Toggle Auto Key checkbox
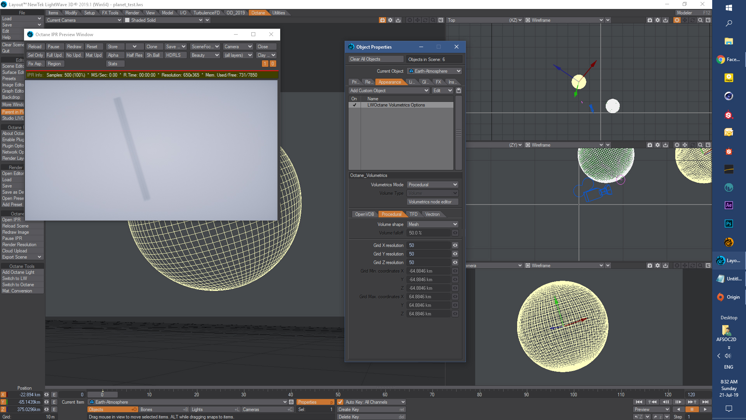Screen dimensions: 746x420 coord(340,402)
